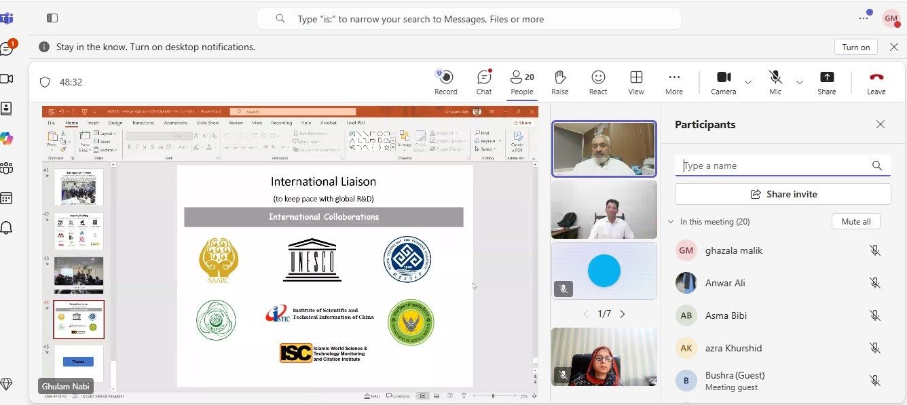Open Camera options dropdown arrow
The width and height of the screenshot is (907, 405).
[748, 82]
